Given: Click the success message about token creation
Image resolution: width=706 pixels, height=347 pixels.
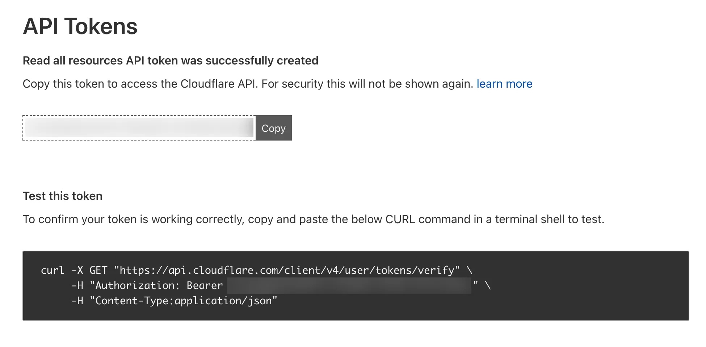Looking at the screenshot, I should tap(170, 60).
